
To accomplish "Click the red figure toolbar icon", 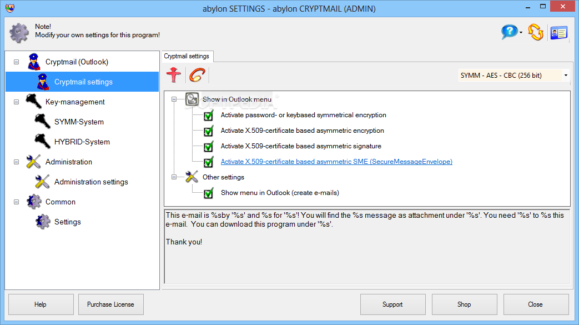I will point(174,75).
